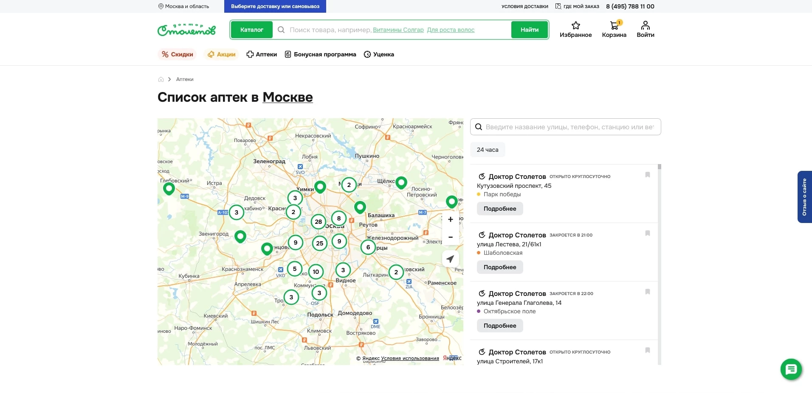This screenshot has width=812, height=393.
Task: Click the Войти login icon
Action: (645, 25)
